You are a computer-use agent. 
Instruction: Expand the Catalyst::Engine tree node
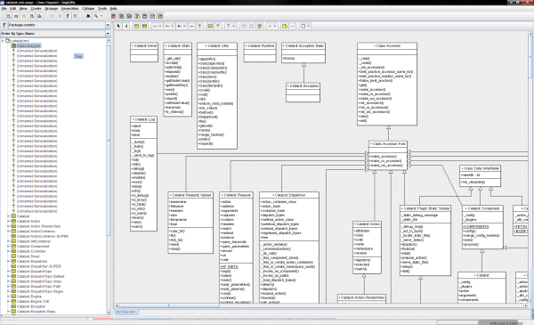(x=9, y=297)
